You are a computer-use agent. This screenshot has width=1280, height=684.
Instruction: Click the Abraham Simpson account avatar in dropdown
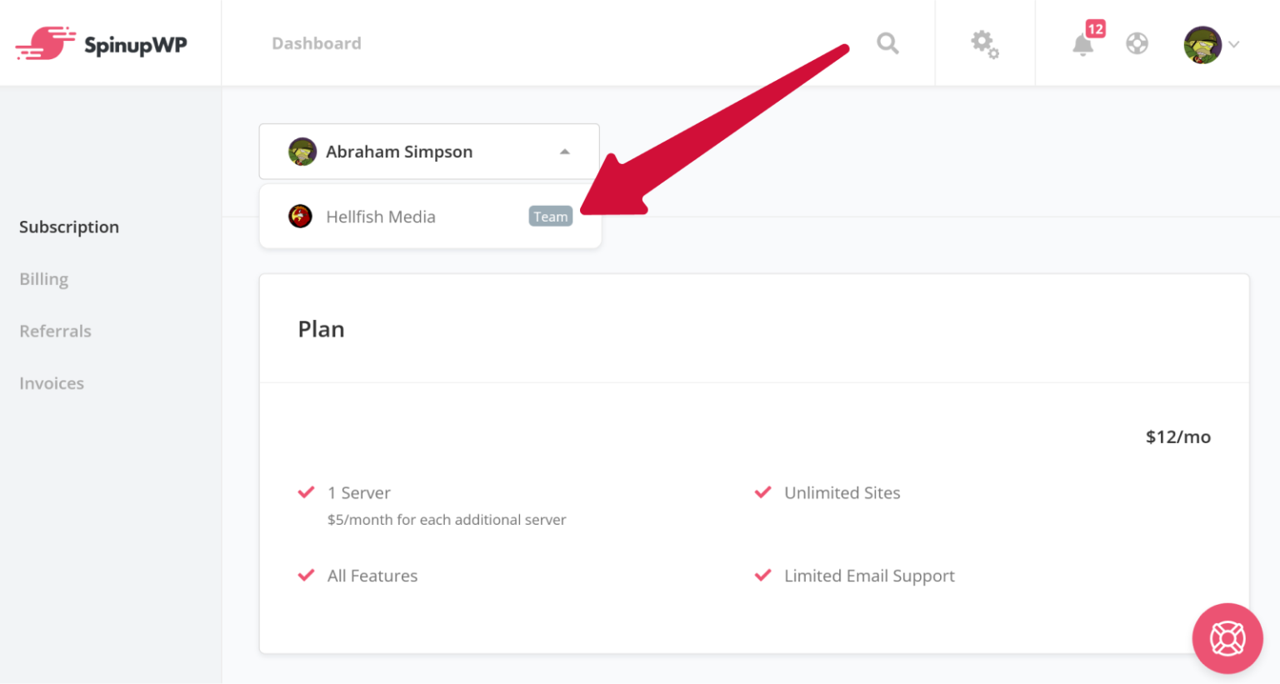pos(302,151)
